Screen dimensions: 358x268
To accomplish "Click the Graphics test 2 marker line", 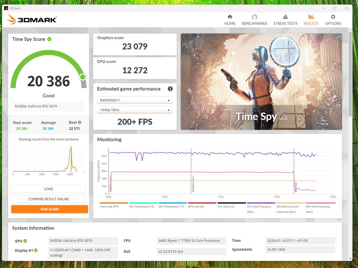I will pyautogui.click(x=191, y=171).
